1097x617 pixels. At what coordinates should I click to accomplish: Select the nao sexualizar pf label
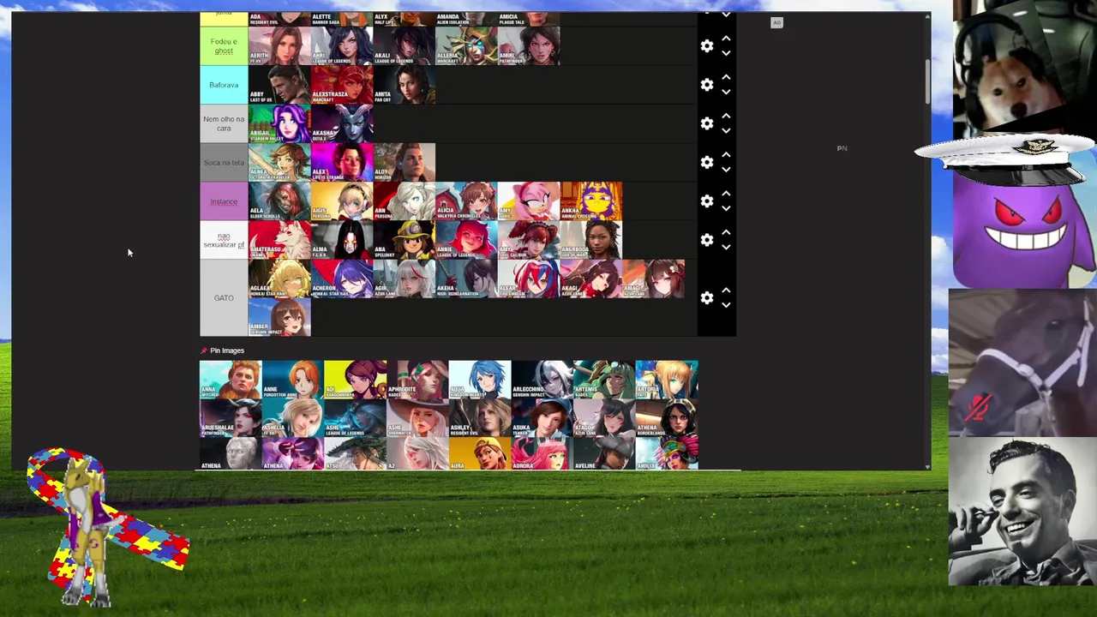pos(224,240)
